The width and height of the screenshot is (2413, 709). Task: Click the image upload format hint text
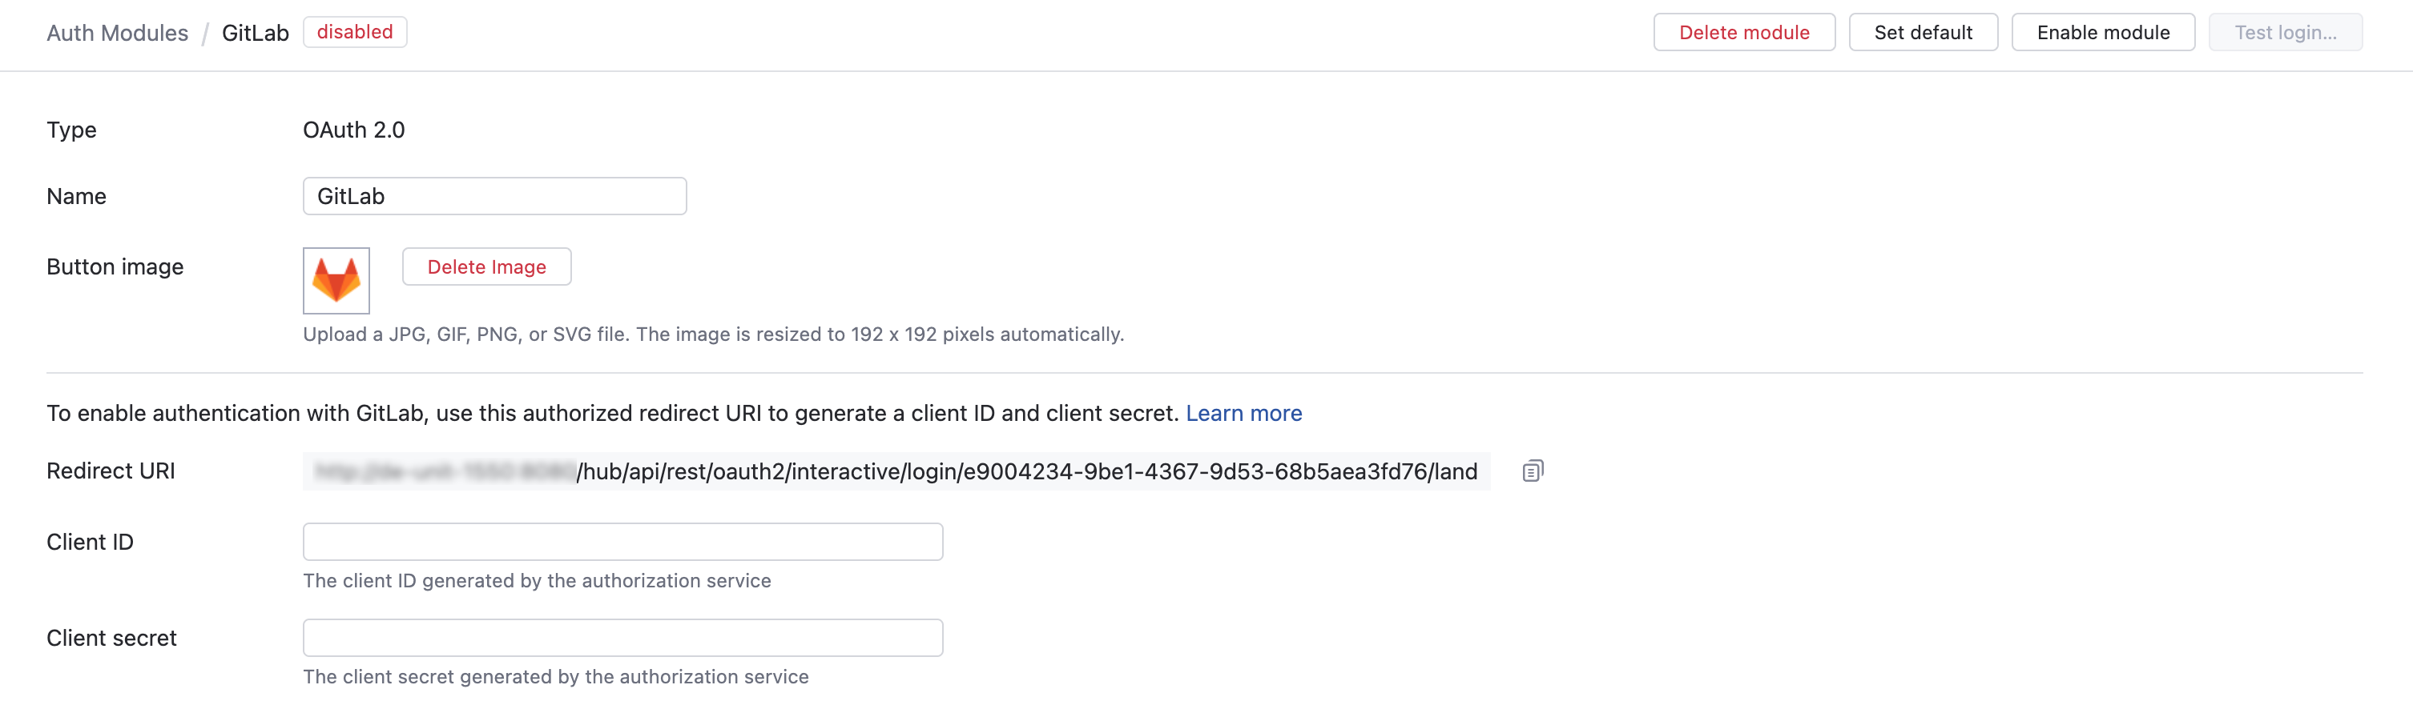[x=712, y=334]
